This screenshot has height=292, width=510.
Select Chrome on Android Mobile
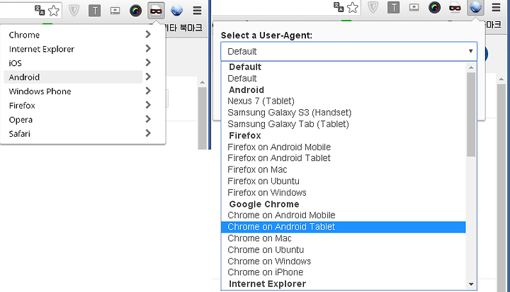click(x=344, y=215)
